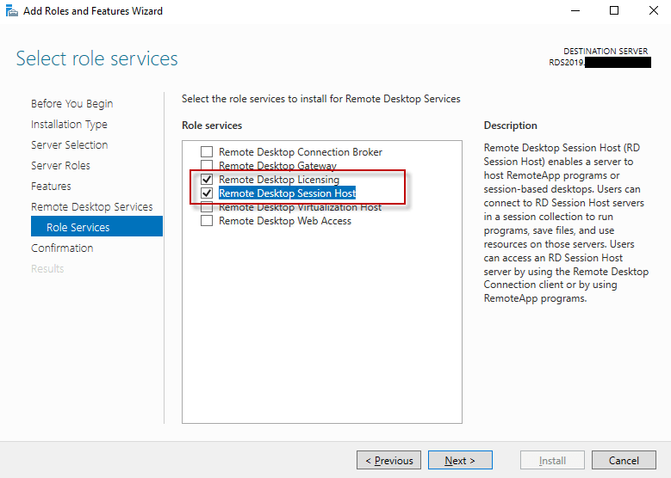Check Remote Desktop Web Access checkbox

[x=207, y=221]
